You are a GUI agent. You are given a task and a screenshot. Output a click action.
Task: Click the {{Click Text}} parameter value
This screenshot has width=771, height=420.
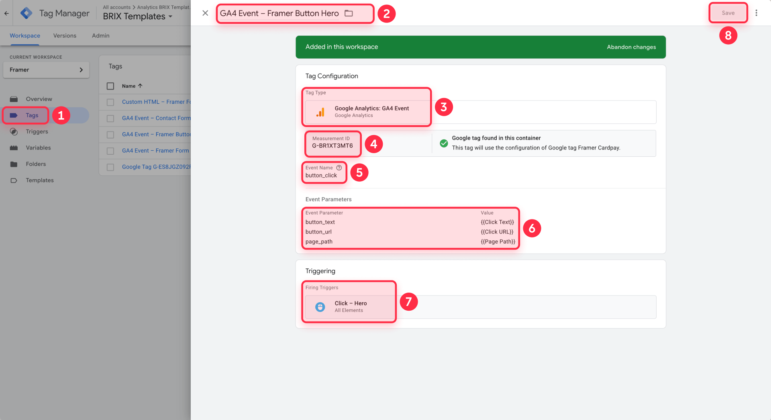pos(497,222)
